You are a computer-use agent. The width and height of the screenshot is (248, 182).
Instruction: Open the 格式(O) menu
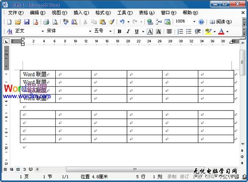103,13
